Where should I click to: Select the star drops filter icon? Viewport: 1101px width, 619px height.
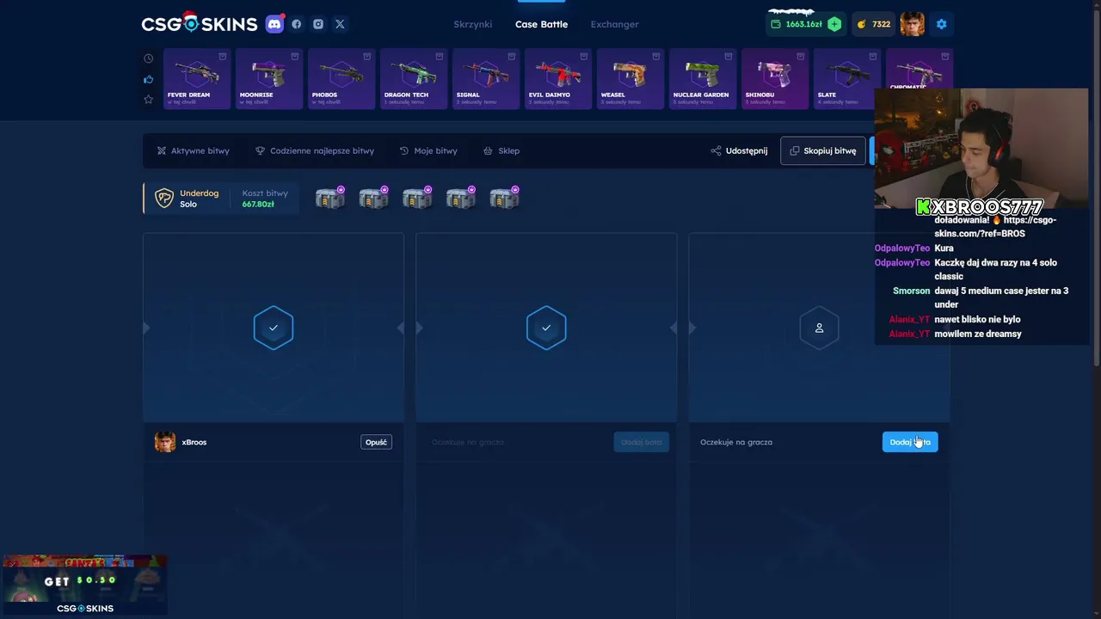pos(148,100)
